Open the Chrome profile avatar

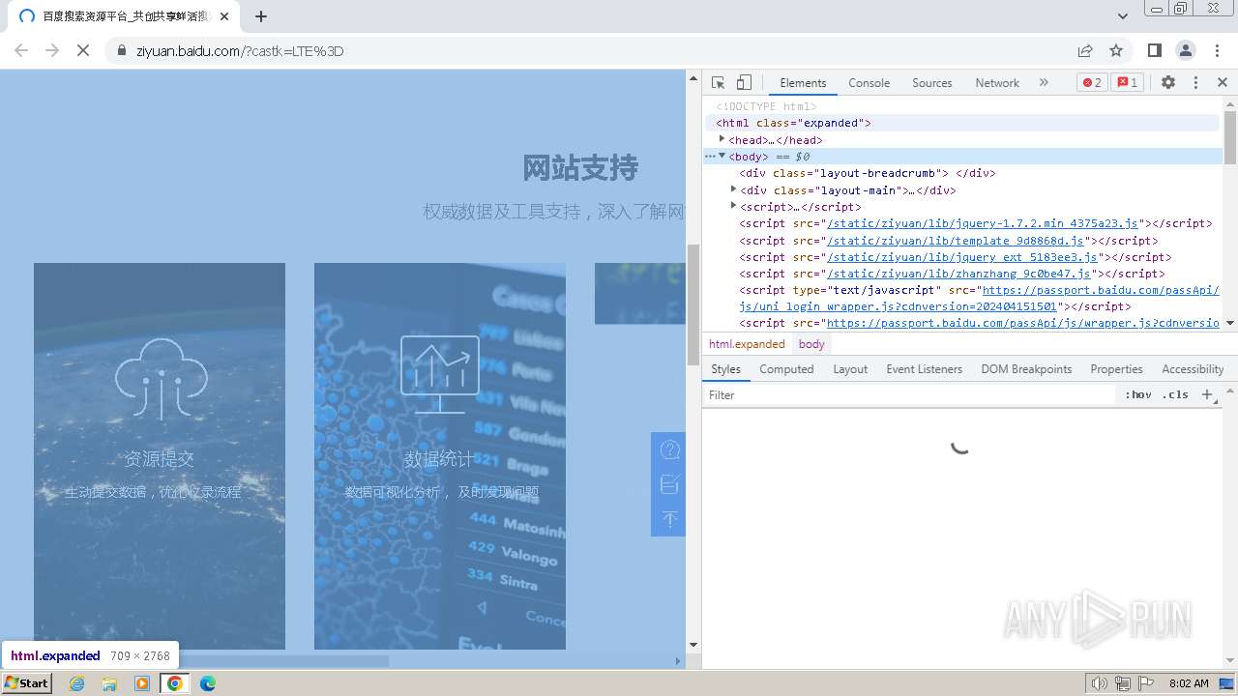1185,50
